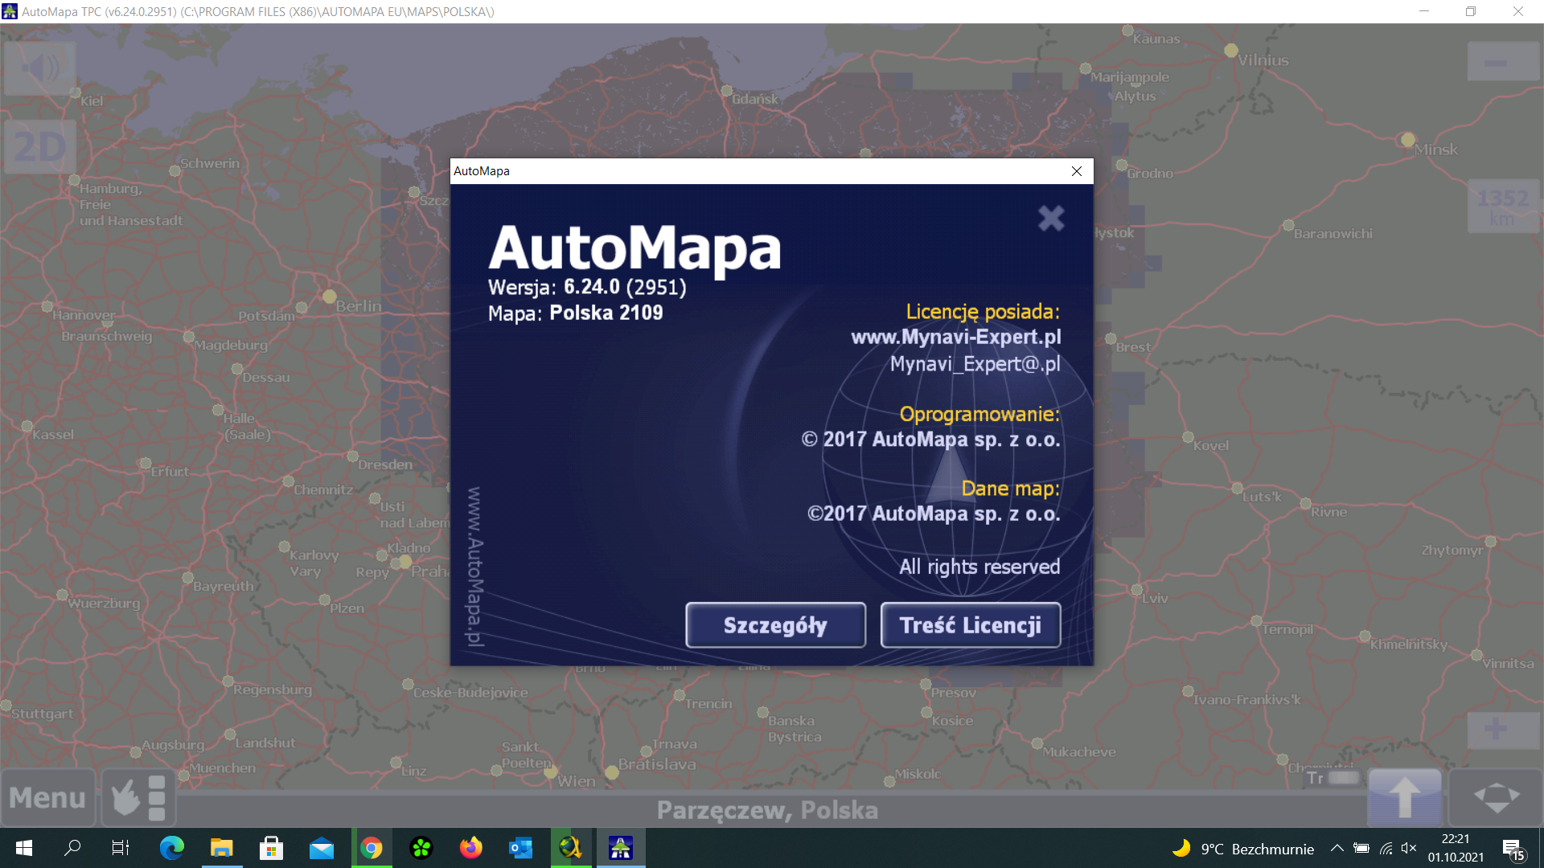Click the Kaunas label on the map

point(1156,39)
